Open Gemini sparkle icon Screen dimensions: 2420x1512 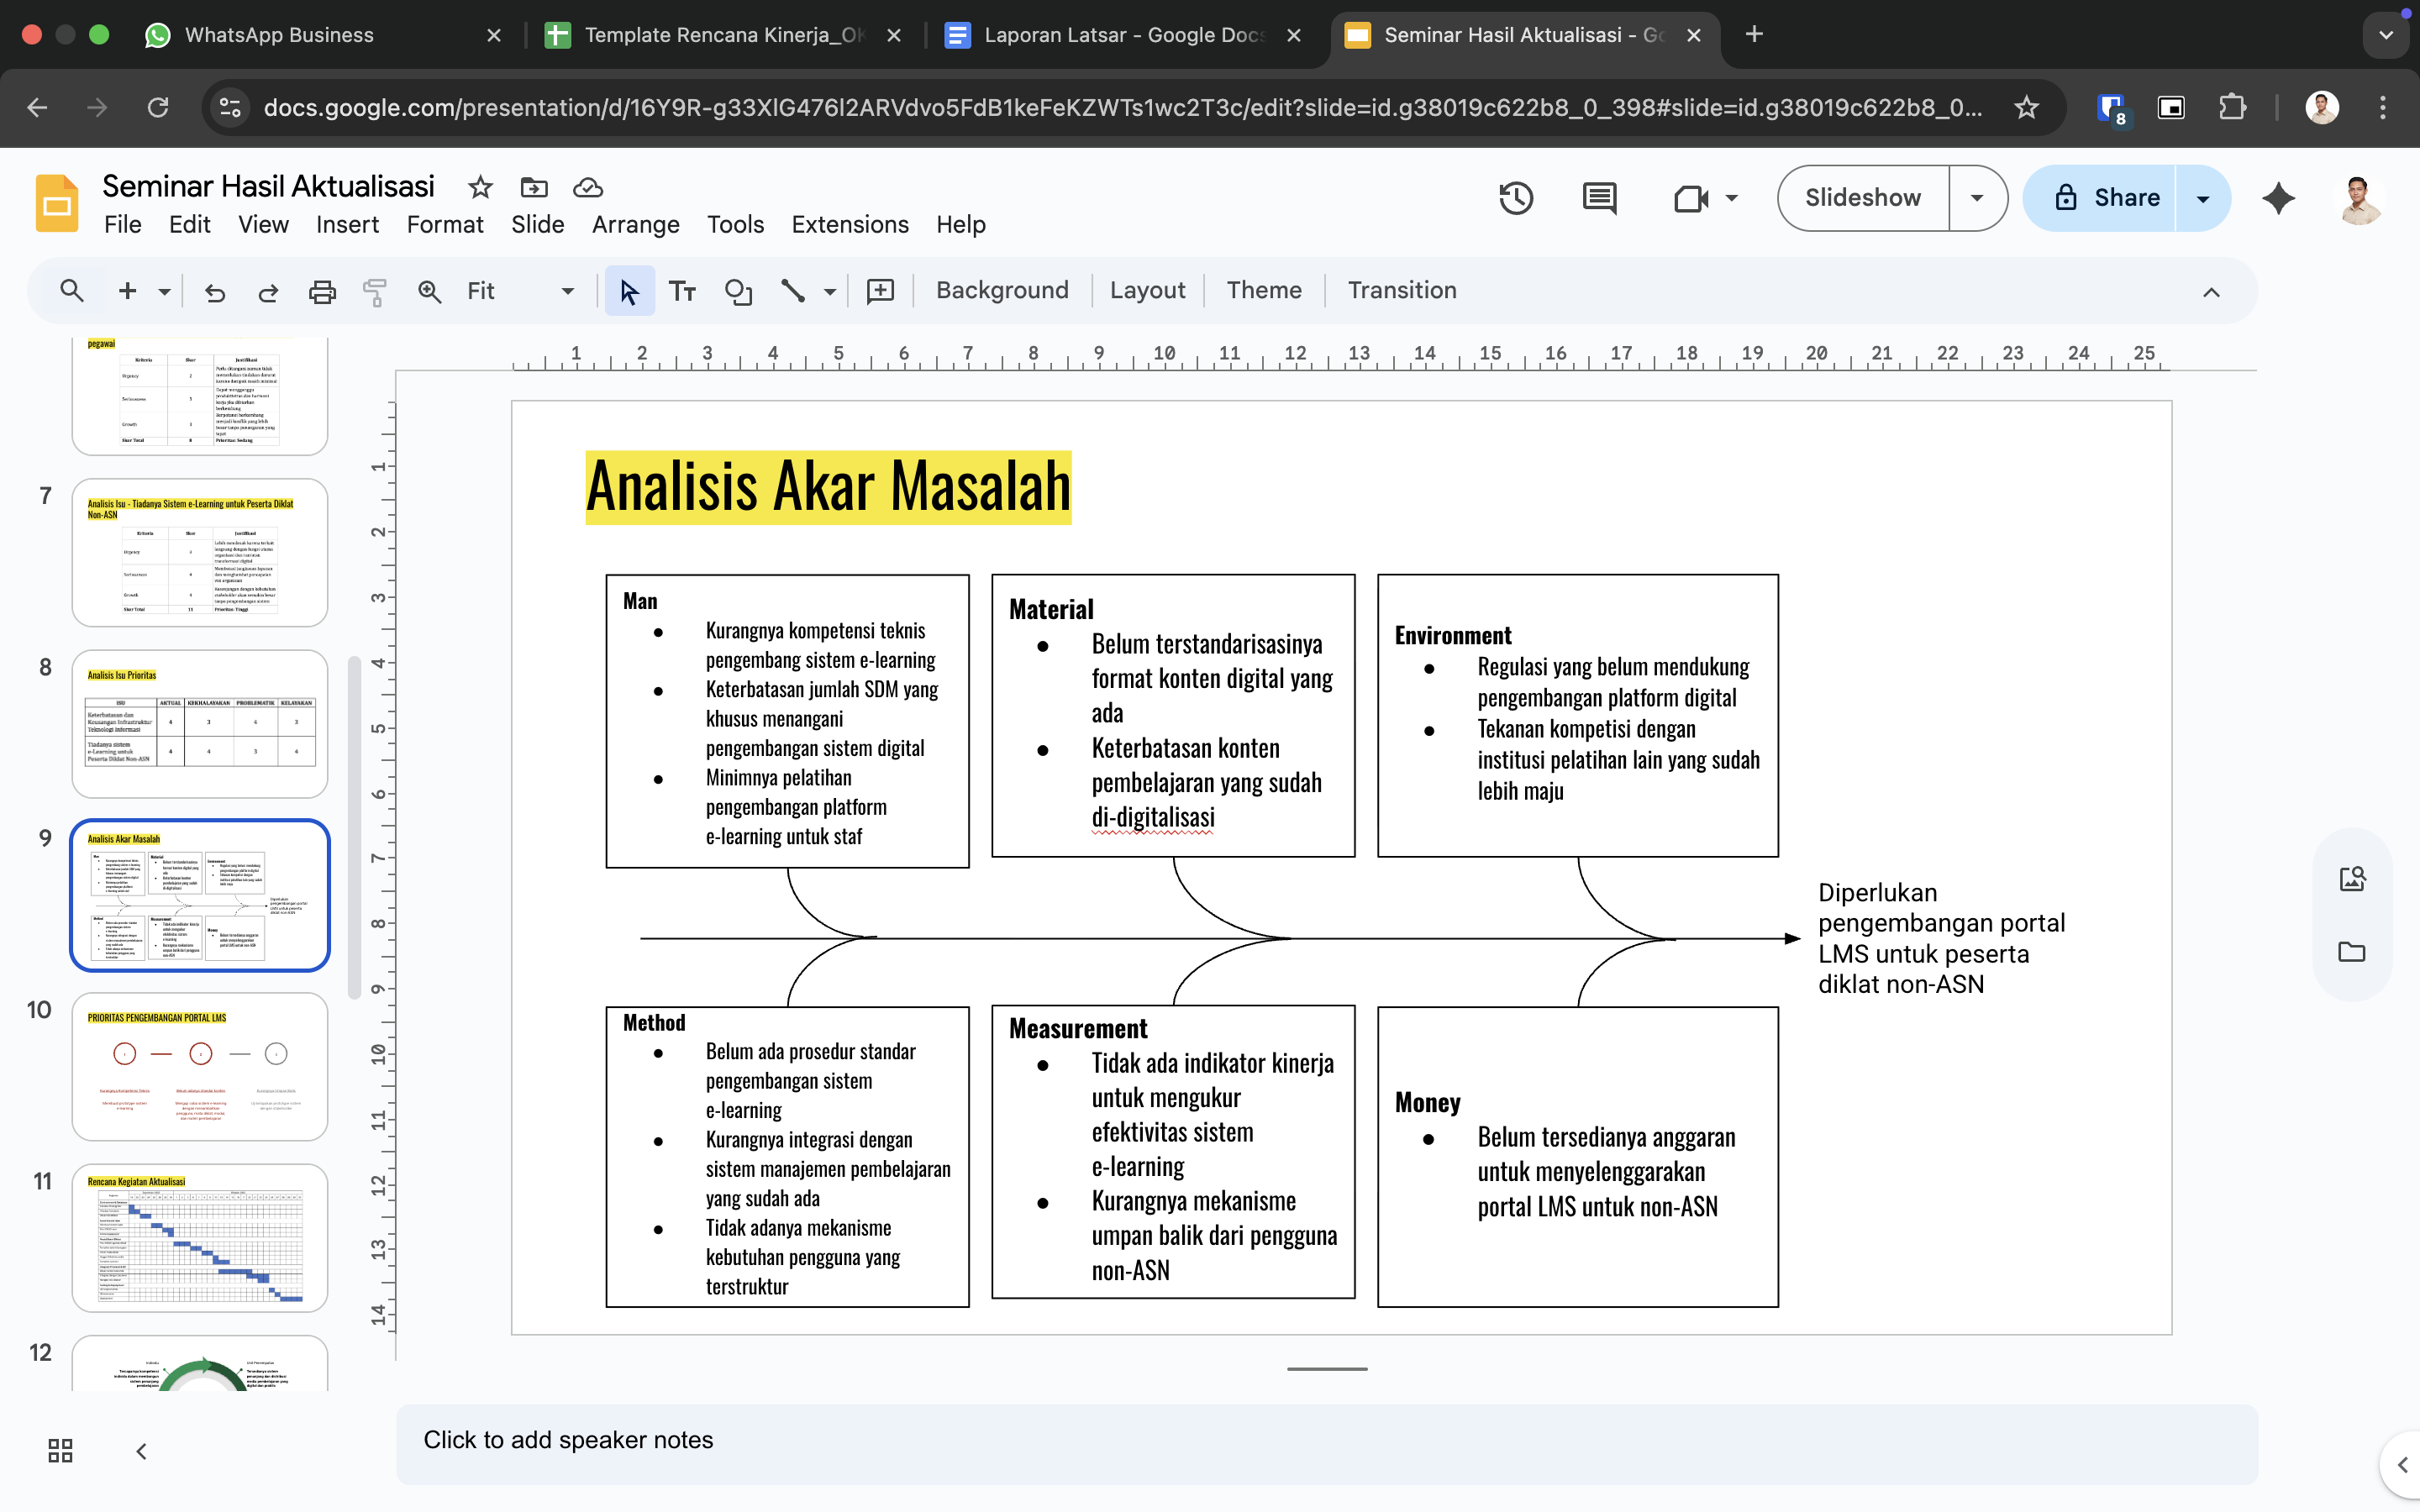pyautogui.click(x=2278, y=198)
